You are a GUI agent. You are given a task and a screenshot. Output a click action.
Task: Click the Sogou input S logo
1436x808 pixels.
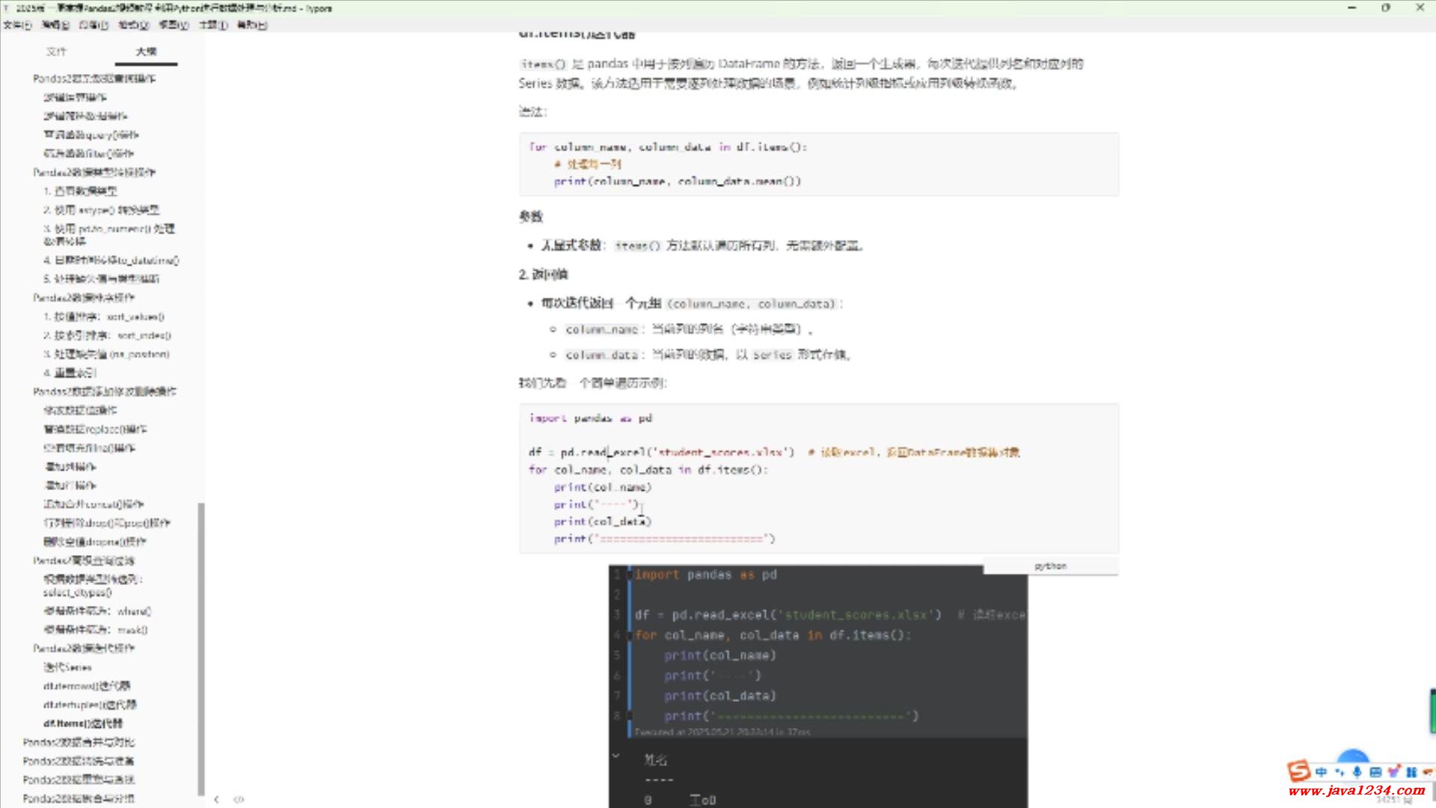click(1298, 771)
